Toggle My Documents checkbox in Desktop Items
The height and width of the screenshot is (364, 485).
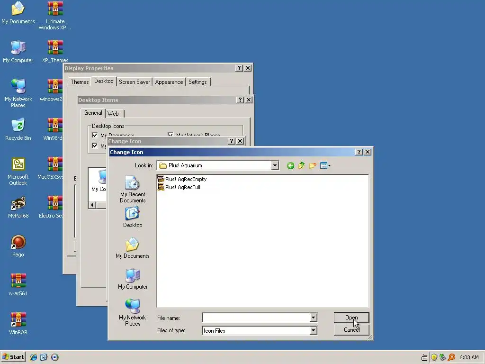pyautogui.click(x=95, y=135)
